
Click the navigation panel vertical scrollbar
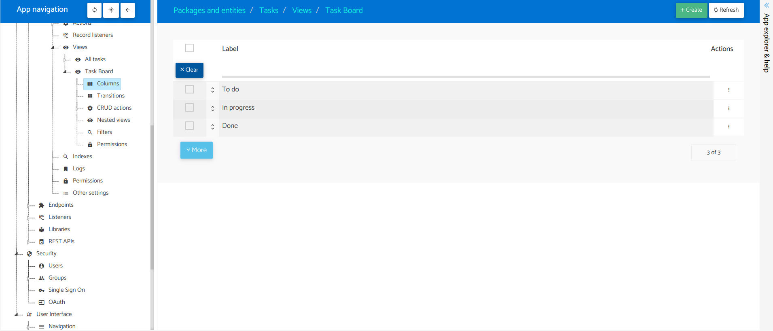152,197
